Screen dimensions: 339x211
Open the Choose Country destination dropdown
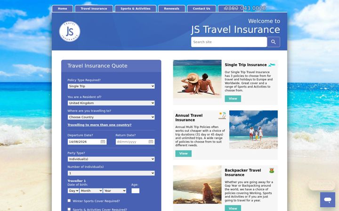(x=111, y=117)
